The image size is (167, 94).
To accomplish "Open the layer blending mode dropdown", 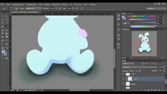I will point(134,67).
